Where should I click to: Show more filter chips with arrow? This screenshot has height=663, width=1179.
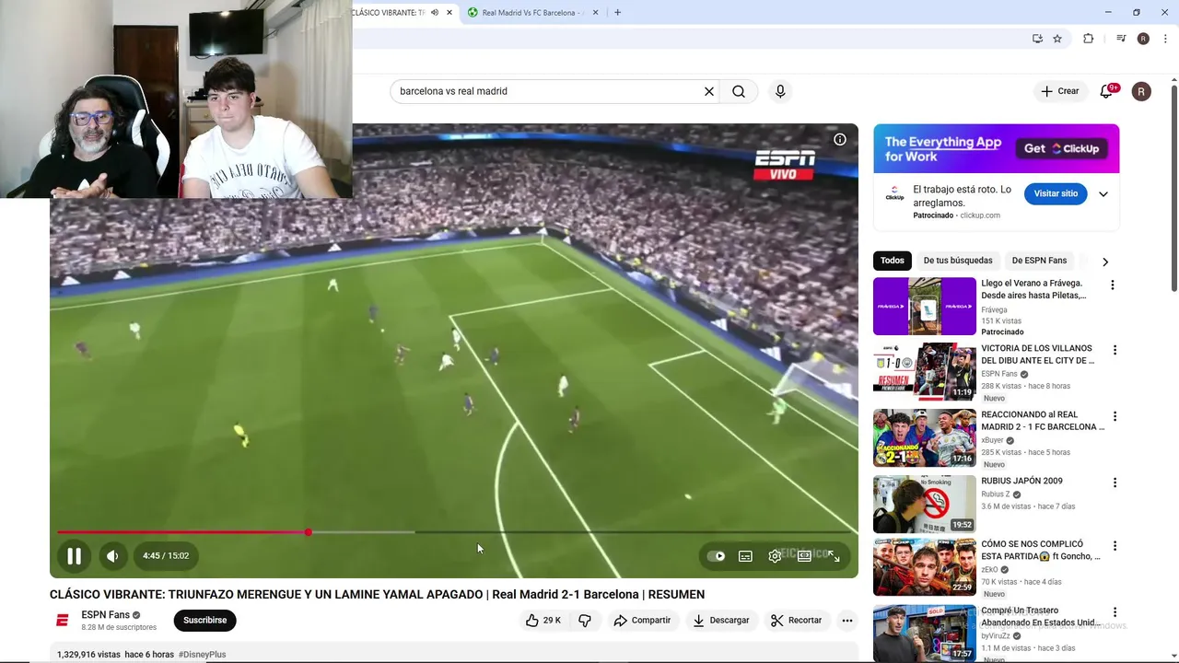pos(1105,262)
